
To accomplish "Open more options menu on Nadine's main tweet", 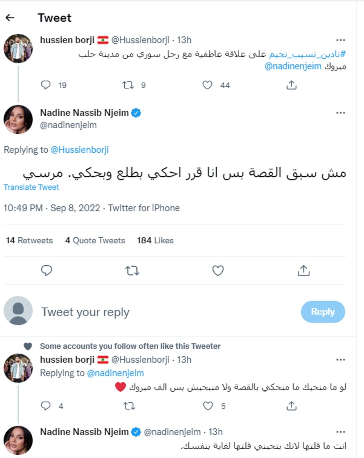I will 340,113.
